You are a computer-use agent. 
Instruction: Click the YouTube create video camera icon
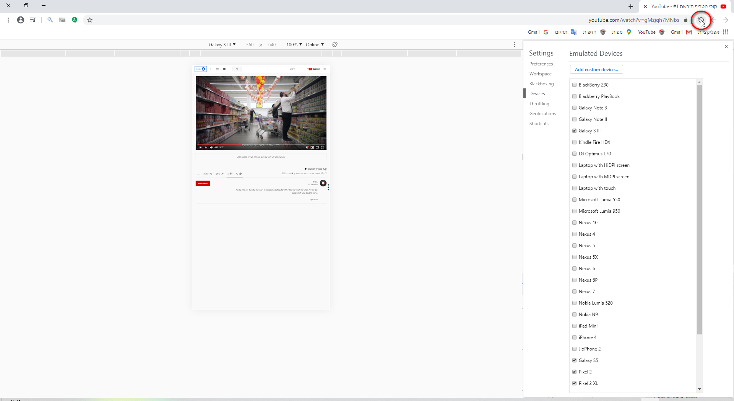tap(224, 69)
